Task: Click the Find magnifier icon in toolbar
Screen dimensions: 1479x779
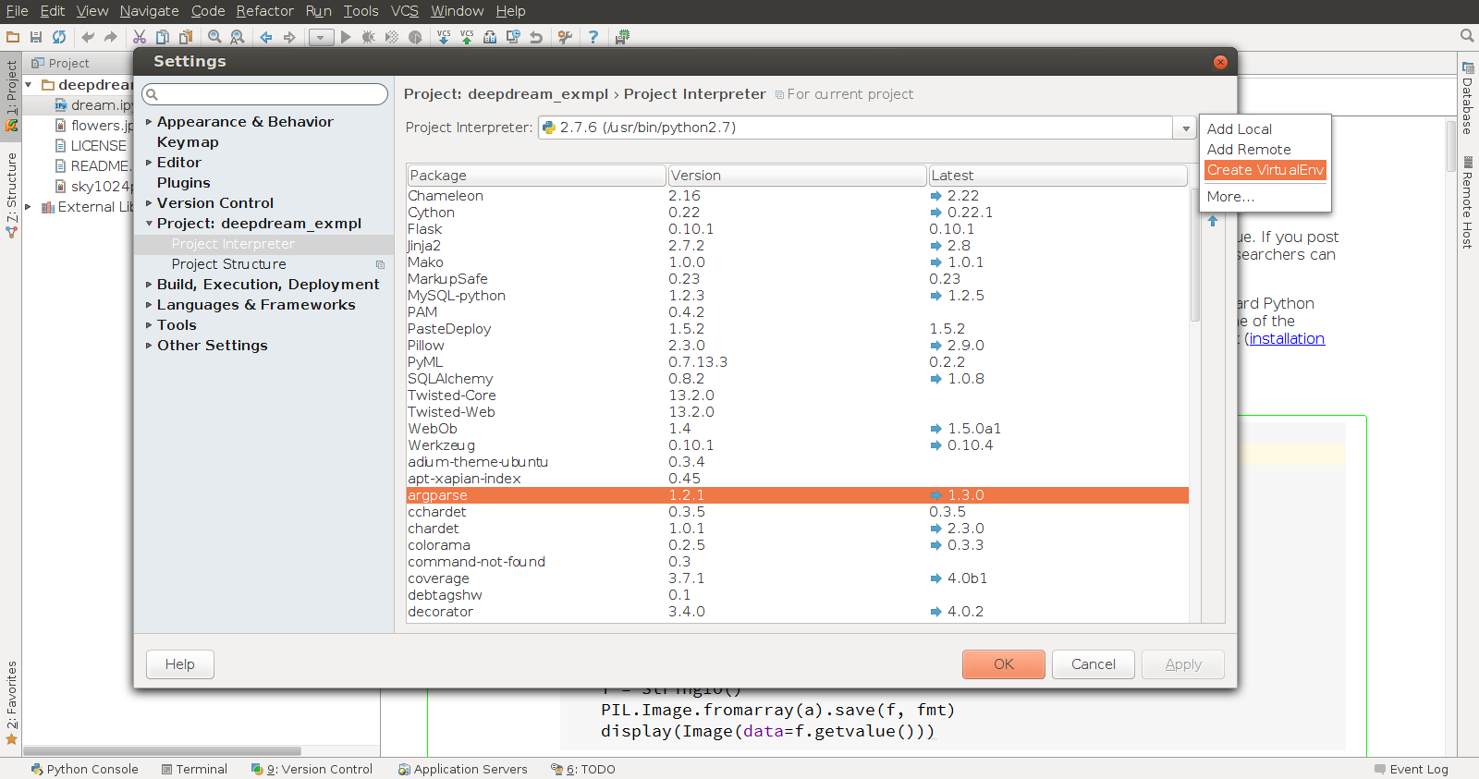Action: (214, 37)
